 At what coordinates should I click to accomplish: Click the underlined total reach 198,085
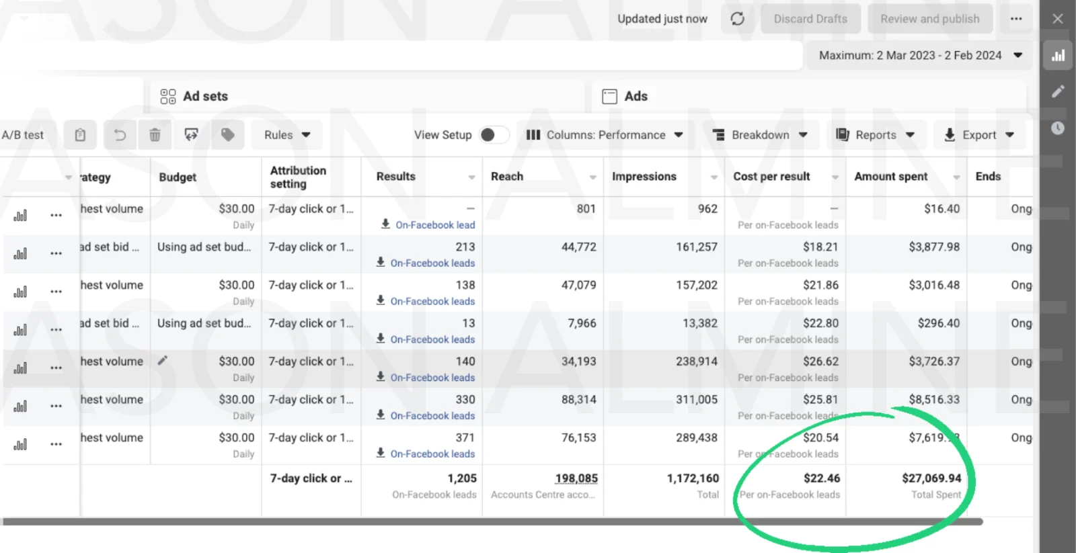(576, 478)
